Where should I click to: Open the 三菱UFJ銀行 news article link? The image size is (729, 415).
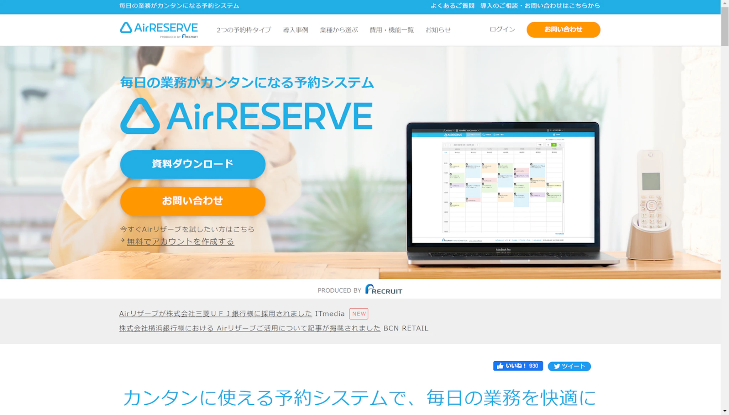click(215, 314)
